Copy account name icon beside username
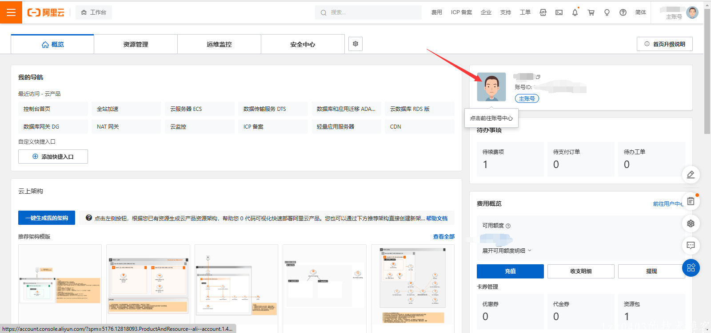 538,77
